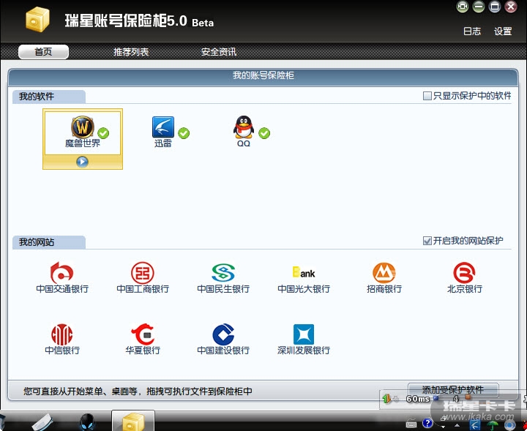Click the blue help icon in system tray
This screenshot has width=527, height=431.
[x=427, y=423]
